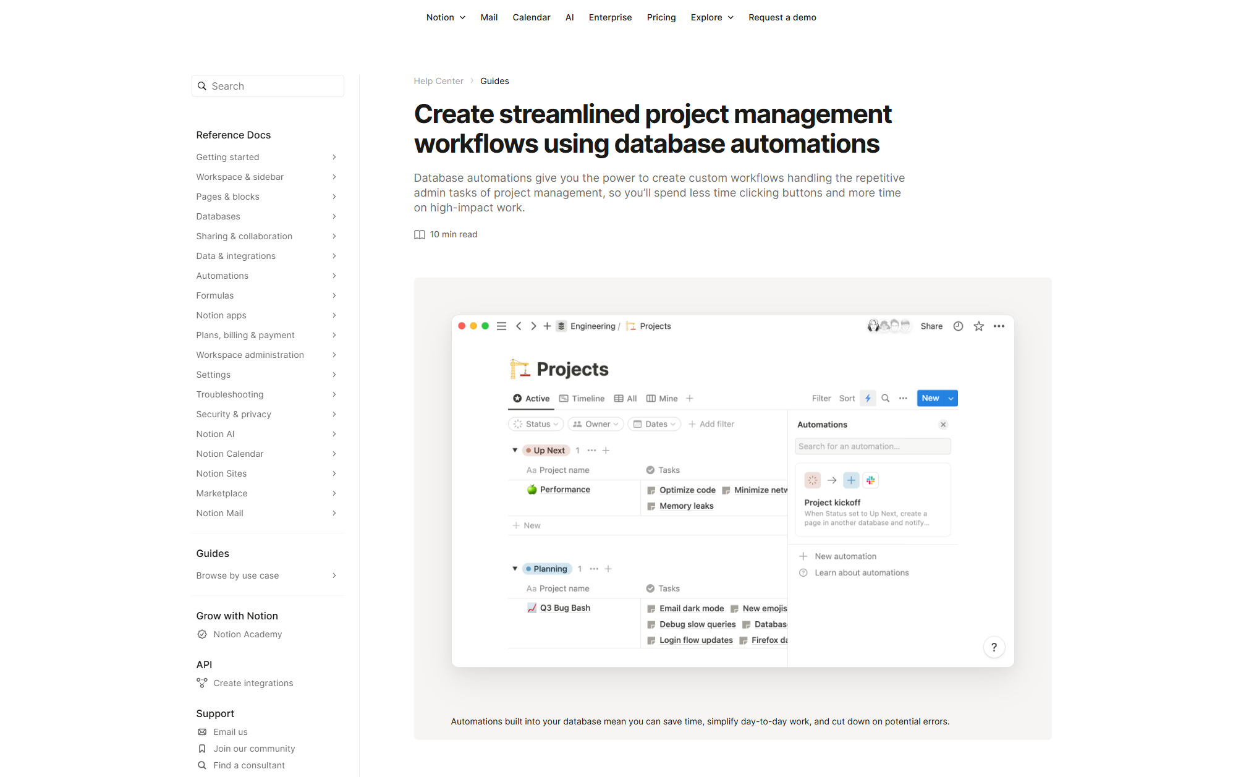The width and height of the screenshot is (1233, 777).
Task: Click the Join our community bookmark icon
Action: 202,749
